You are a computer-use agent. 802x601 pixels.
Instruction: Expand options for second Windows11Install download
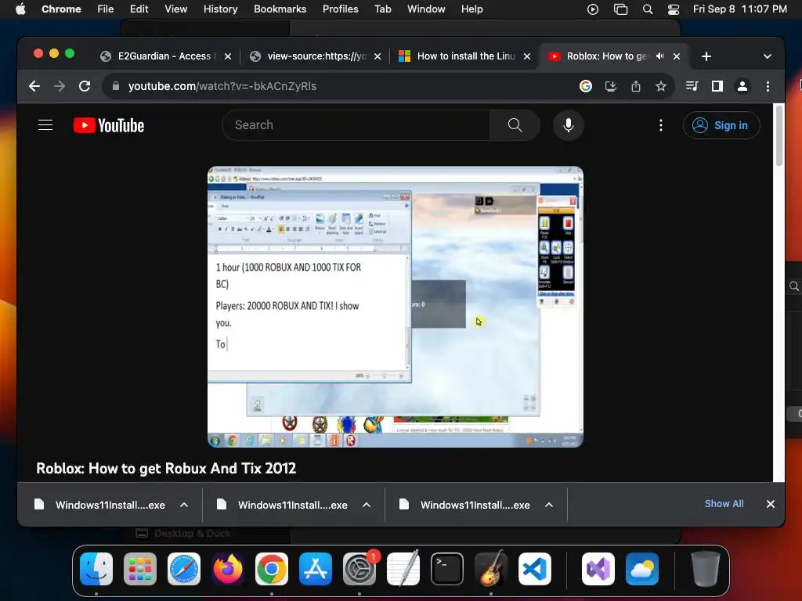click(x=367, y=505)
